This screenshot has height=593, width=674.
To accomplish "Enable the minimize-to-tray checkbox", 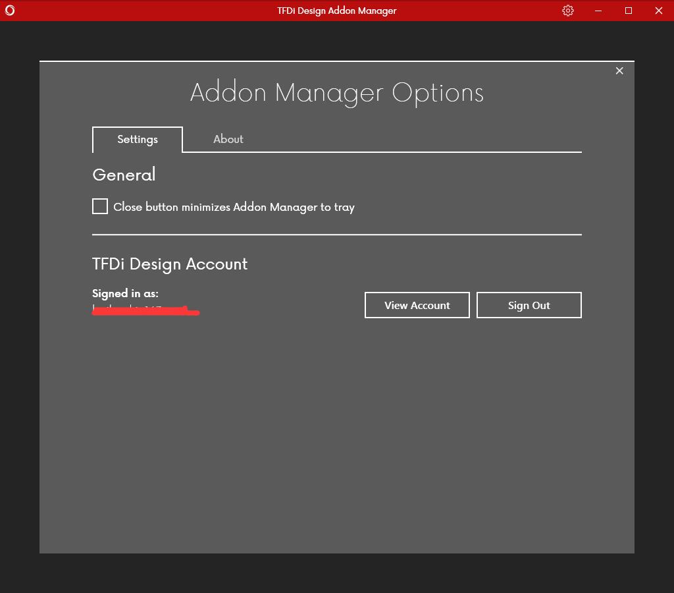I will [x=100, y=206].
